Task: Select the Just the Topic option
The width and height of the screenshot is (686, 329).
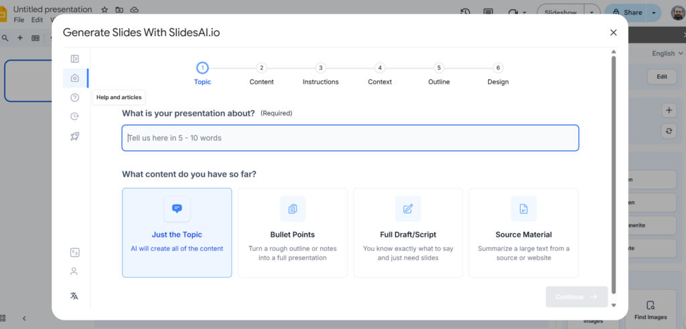Action: tap(177, 232)
